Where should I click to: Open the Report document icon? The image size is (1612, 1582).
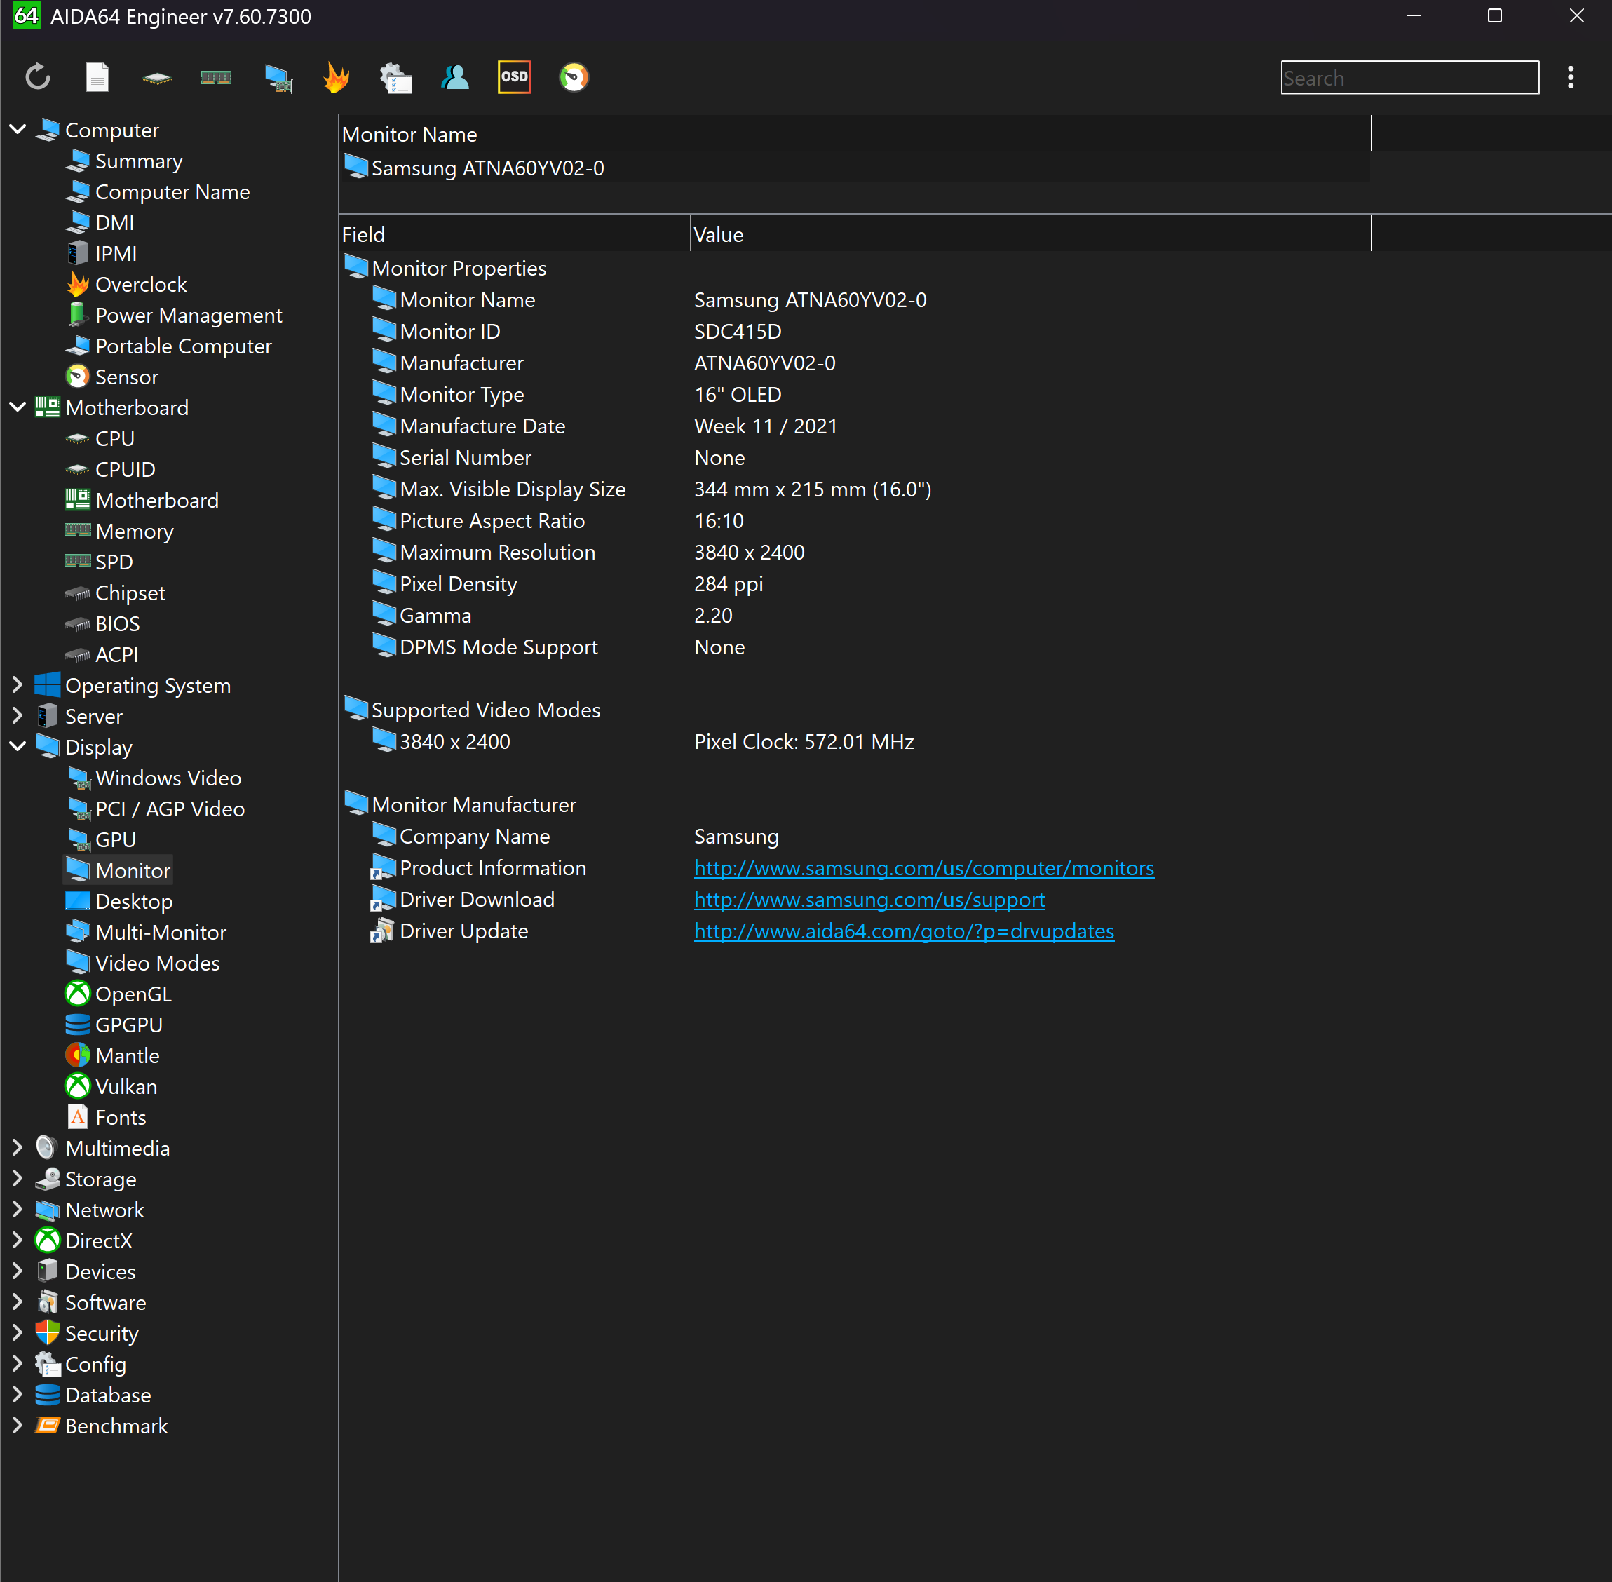point(97,77)
